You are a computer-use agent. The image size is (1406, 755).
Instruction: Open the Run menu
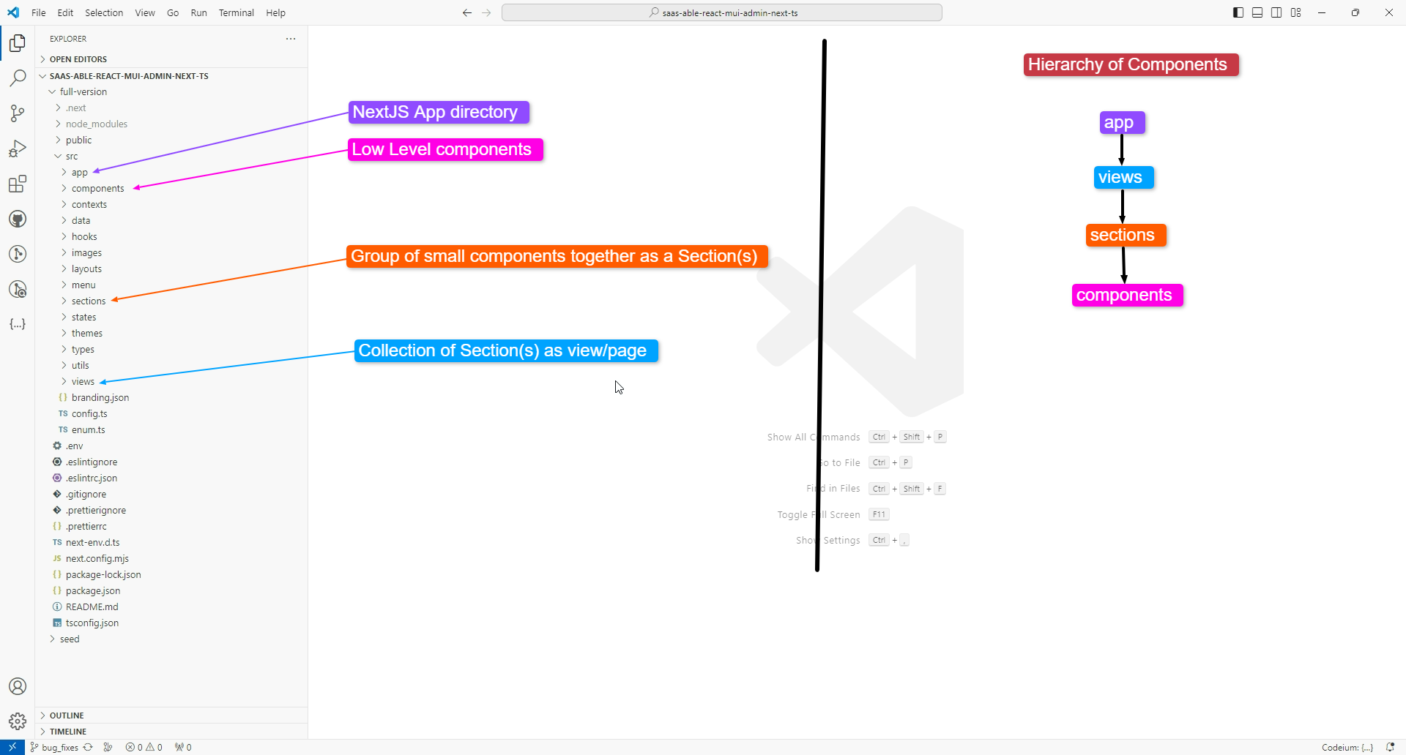(198, 12)
